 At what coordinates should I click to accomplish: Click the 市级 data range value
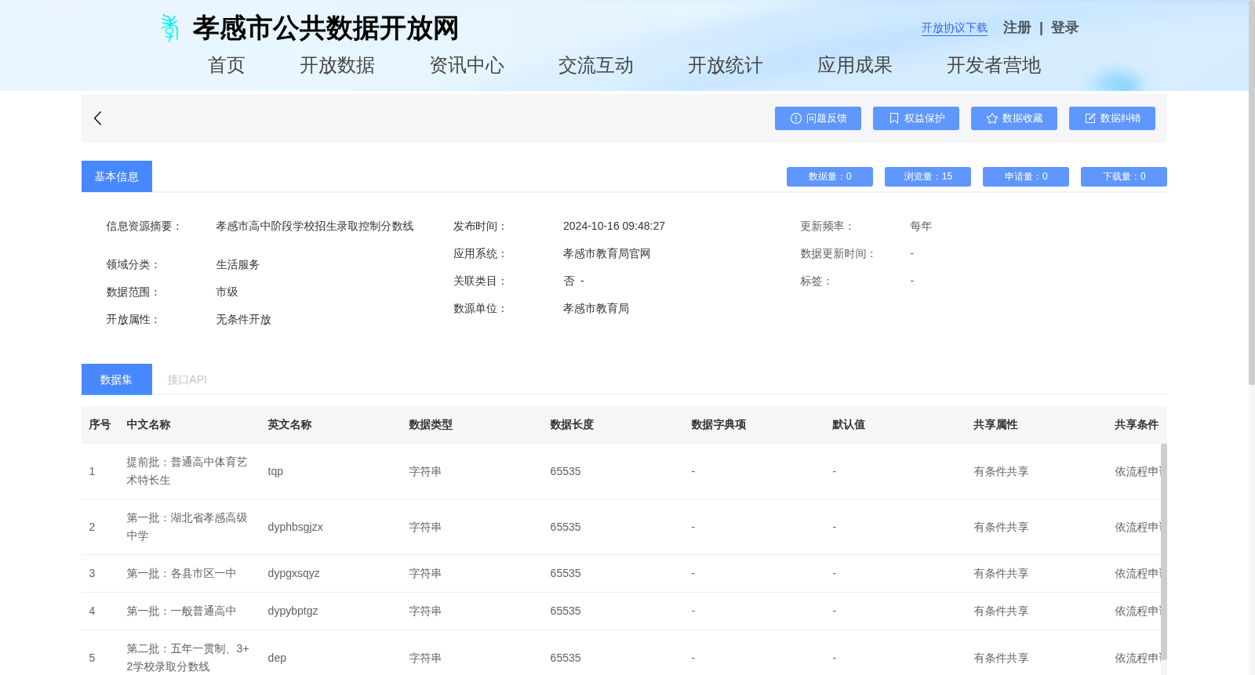point(227,292)
